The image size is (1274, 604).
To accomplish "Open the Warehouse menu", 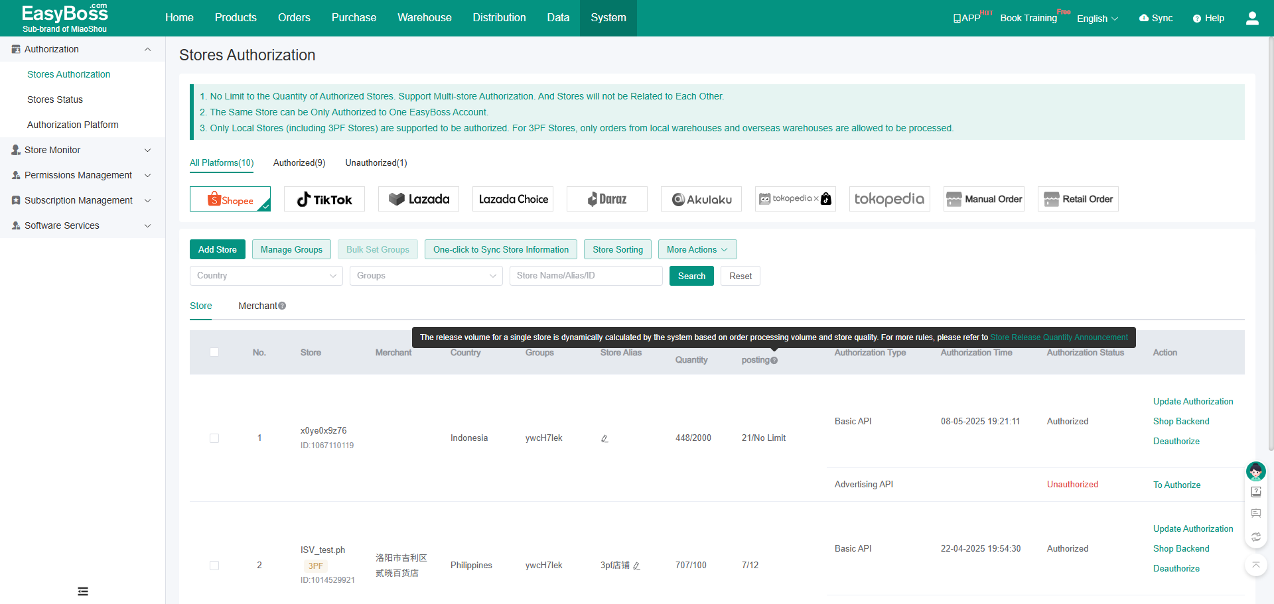I will click(425, 18).
